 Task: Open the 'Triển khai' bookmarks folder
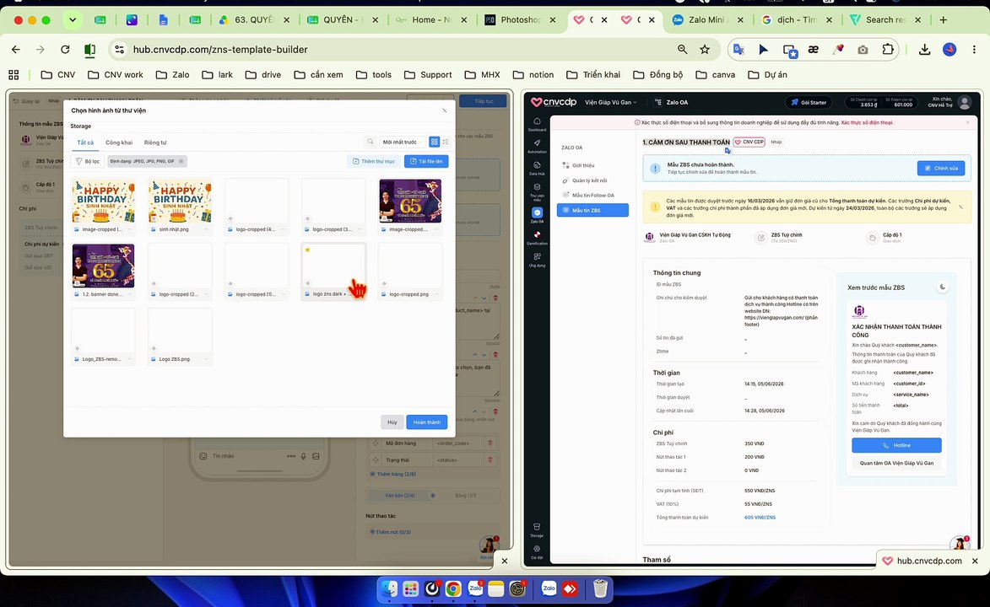593,74
